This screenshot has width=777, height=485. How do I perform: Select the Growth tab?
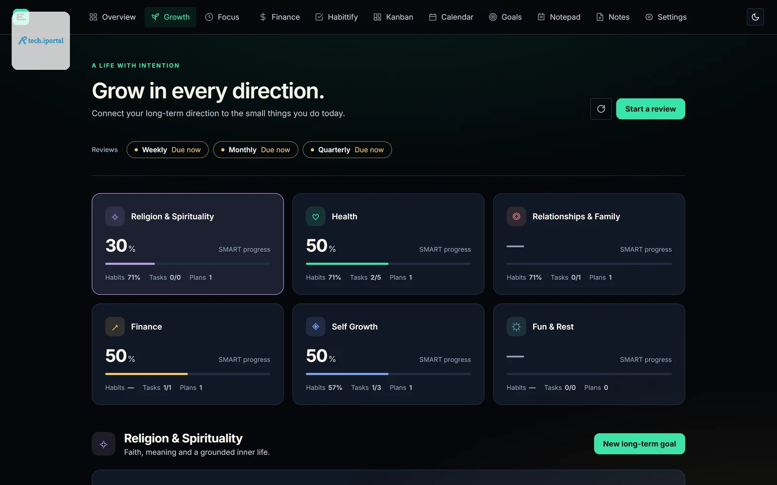[x=170, y=17]
